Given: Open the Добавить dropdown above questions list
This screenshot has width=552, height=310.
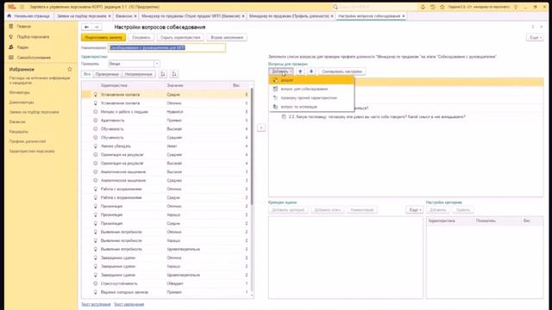Looking at the screenshot, I should click(x=282, y=71).
